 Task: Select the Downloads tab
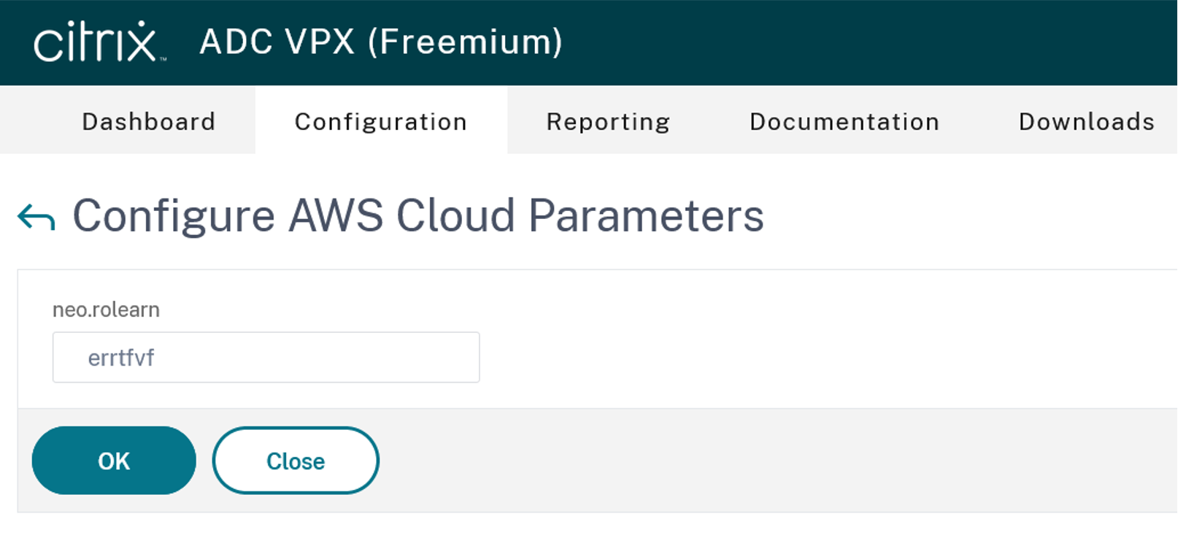[x=1087, y=121]
